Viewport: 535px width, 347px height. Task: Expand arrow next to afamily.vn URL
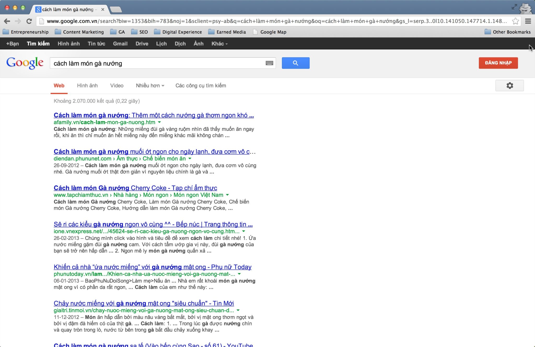coord(159,122)
